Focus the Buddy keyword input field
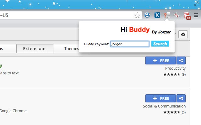Screen dimensions: 201x125 click(130, 44)
